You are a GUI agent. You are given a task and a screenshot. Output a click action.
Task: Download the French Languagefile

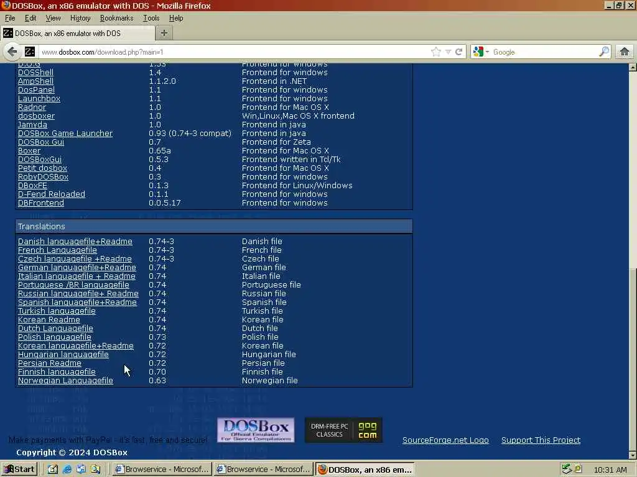click(x=57, y=250)
